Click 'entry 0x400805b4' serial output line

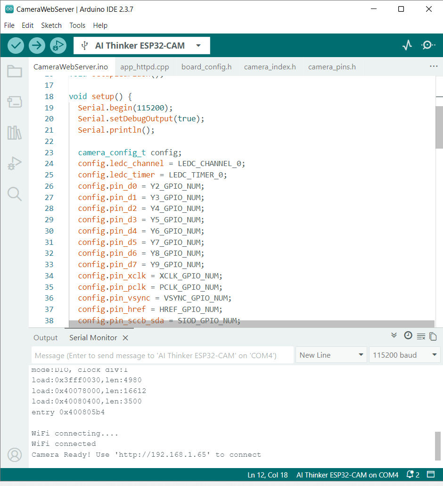[68, 412]
